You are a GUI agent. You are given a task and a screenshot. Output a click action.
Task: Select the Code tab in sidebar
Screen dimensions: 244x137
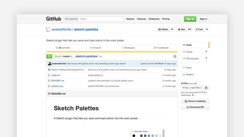click(x=195, y=45)
